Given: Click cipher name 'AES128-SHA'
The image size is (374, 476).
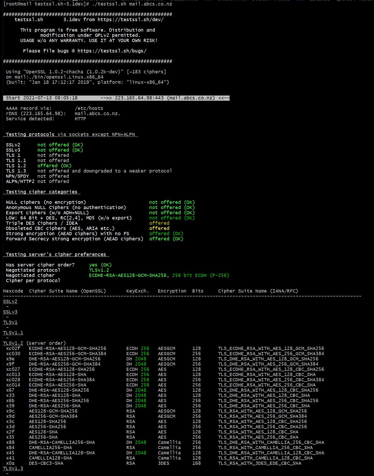Looking at the screenshot, I should [x=43, y=432].
